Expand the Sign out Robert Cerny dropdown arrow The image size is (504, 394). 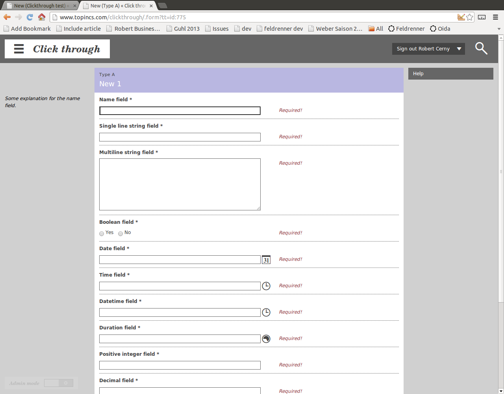[x=459, y=49]
